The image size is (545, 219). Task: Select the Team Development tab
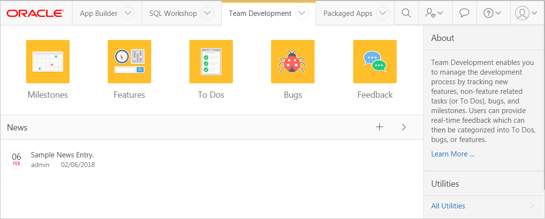pos(260,13)
